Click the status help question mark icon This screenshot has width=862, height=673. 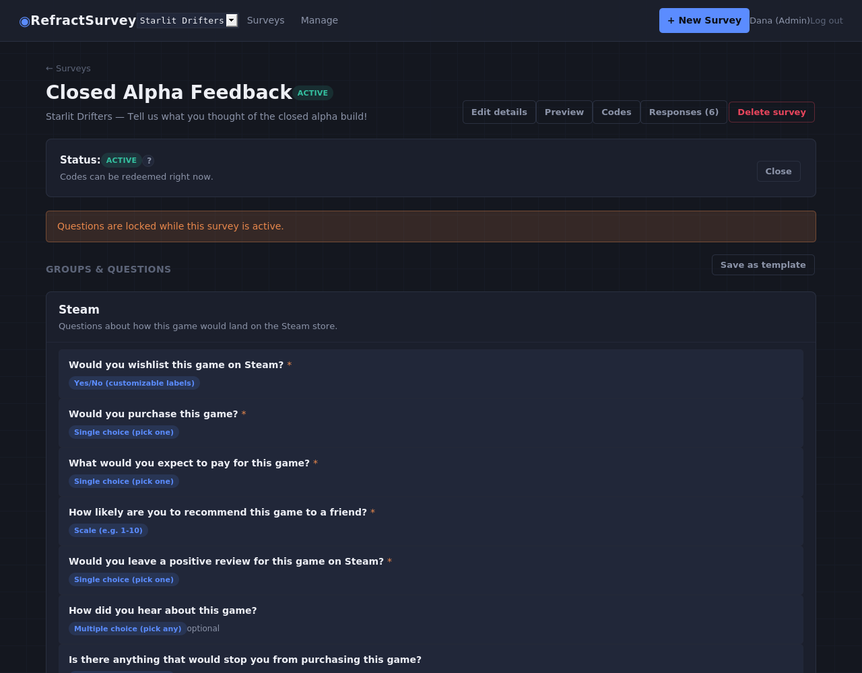point(149,161)
